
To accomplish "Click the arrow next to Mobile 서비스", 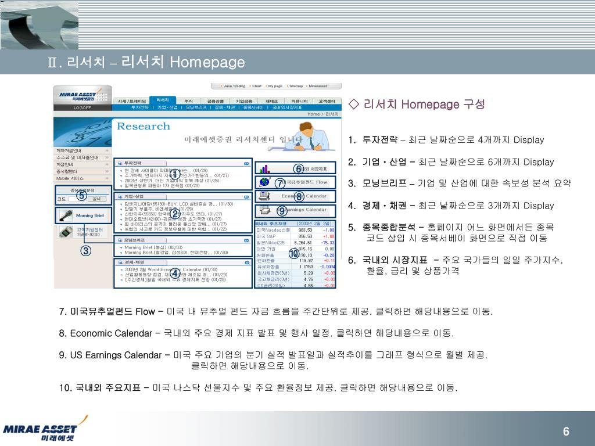I will point(107,178).
